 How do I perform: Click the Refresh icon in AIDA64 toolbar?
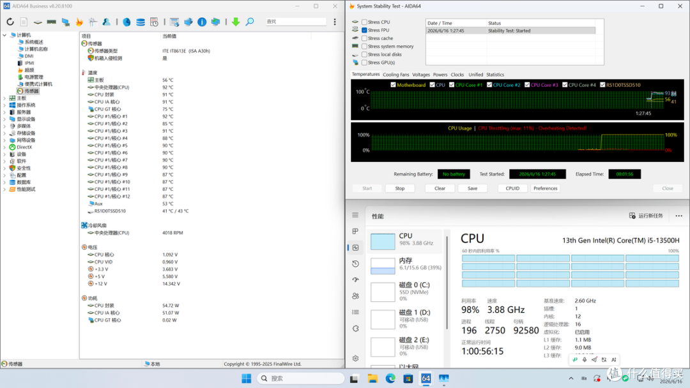click(10, 22)
